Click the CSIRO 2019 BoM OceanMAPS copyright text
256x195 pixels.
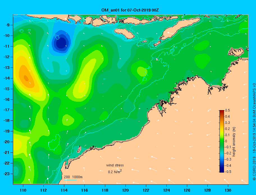coord(254,132)
